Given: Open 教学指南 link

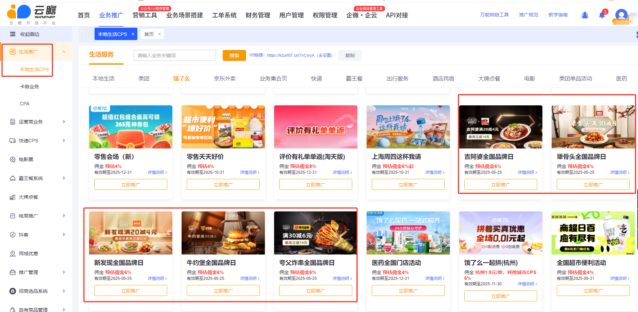Looking at the screenshot, I should pyautogui.click(x=558, y=15).
